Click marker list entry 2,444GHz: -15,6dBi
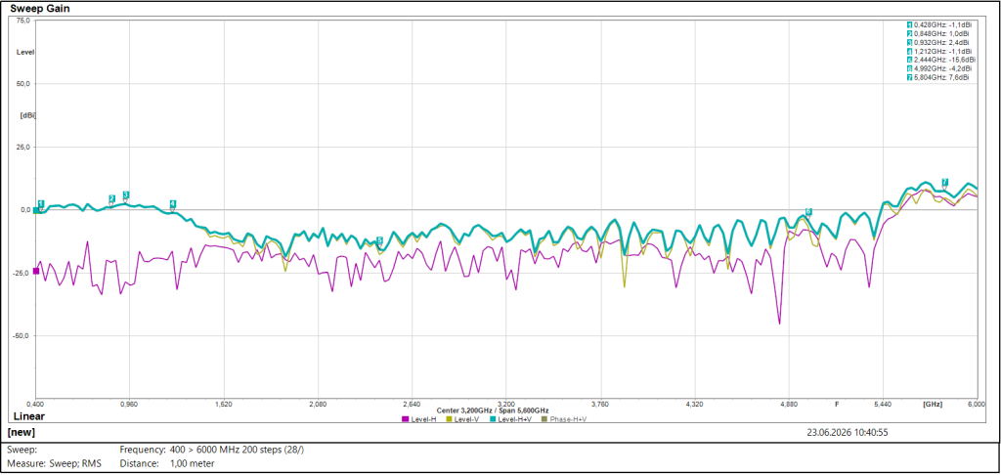This screenshot has width=1001, height=475. click(x=941, y=60)
